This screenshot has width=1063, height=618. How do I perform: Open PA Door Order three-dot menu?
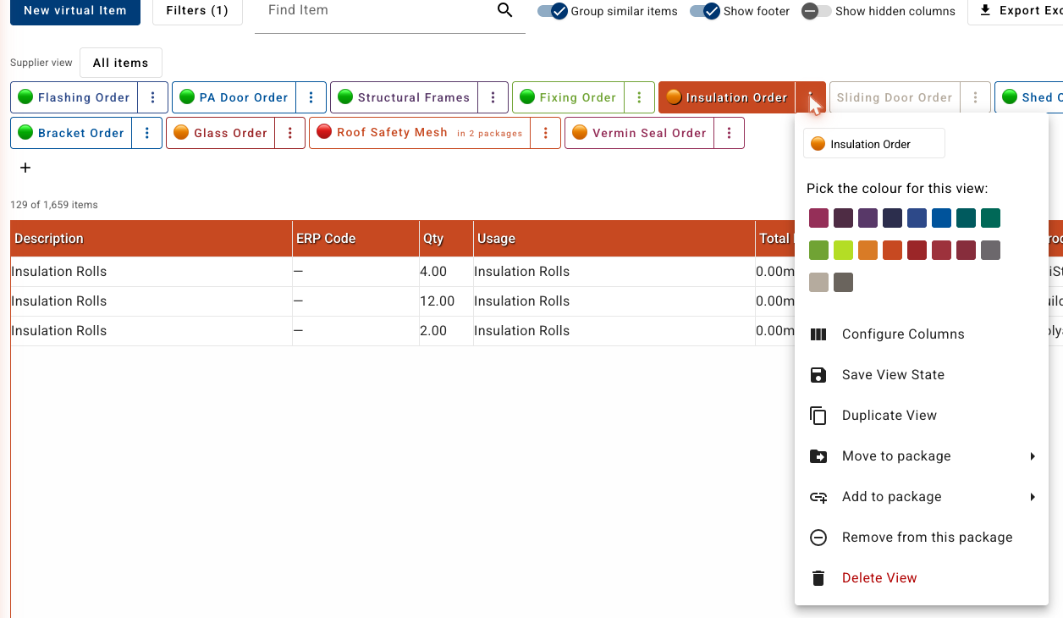pyautogui.click(x=311, y=97)
